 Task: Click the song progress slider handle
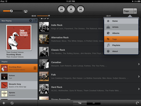tap(49, 16)
